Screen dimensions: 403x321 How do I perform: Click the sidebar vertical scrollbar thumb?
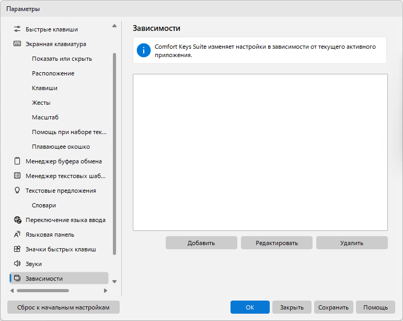pyautogui.click(x=114, y=153)
